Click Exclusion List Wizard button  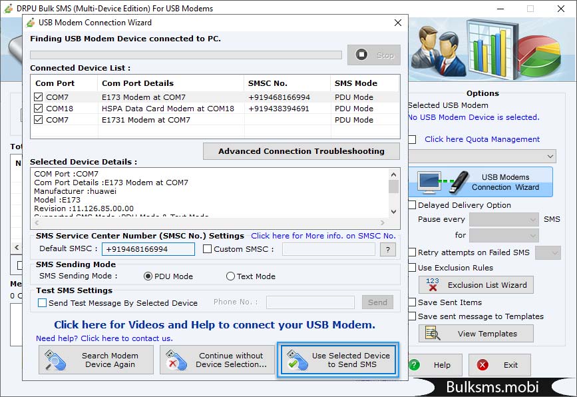point(476,284)
